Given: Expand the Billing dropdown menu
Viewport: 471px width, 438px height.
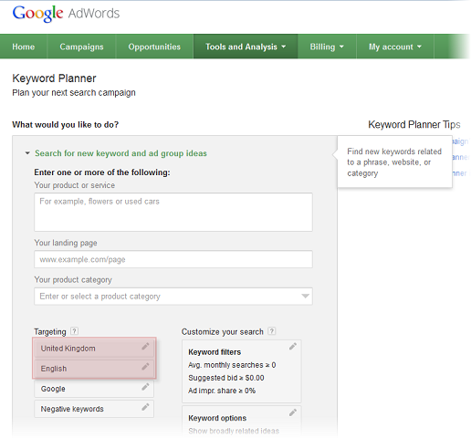Looking at the screenshot, I should tap(327, 47).
